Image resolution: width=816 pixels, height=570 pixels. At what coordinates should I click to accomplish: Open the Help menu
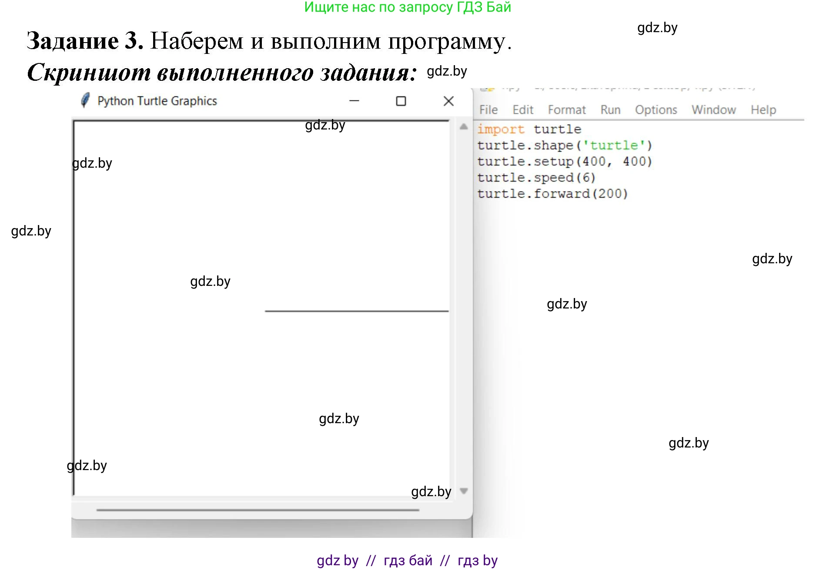pyautogui.click(x=763, y=110)
